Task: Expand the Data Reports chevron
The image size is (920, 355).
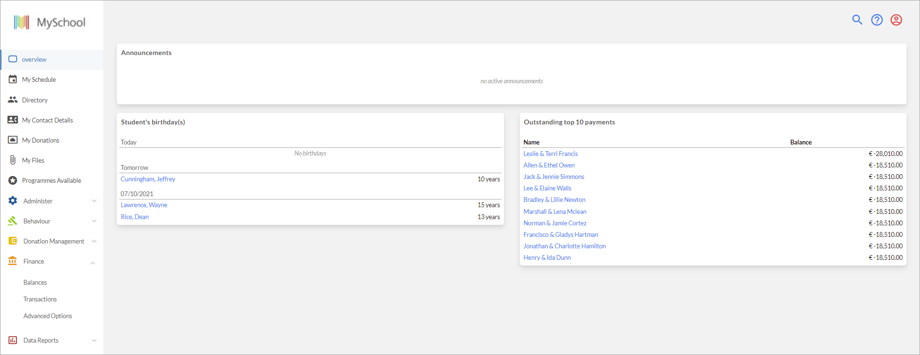Action: (x=94, y=341)
